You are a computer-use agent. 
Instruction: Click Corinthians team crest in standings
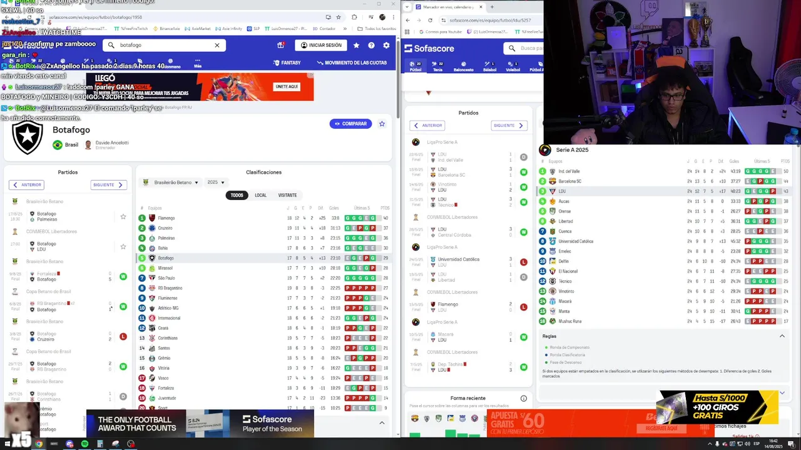pyautogui.click(x=152, y=338)
